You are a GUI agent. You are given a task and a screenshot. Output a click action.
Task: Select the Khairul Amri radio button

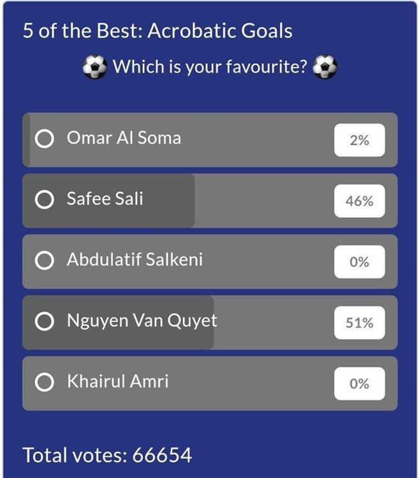click(44, 383)
